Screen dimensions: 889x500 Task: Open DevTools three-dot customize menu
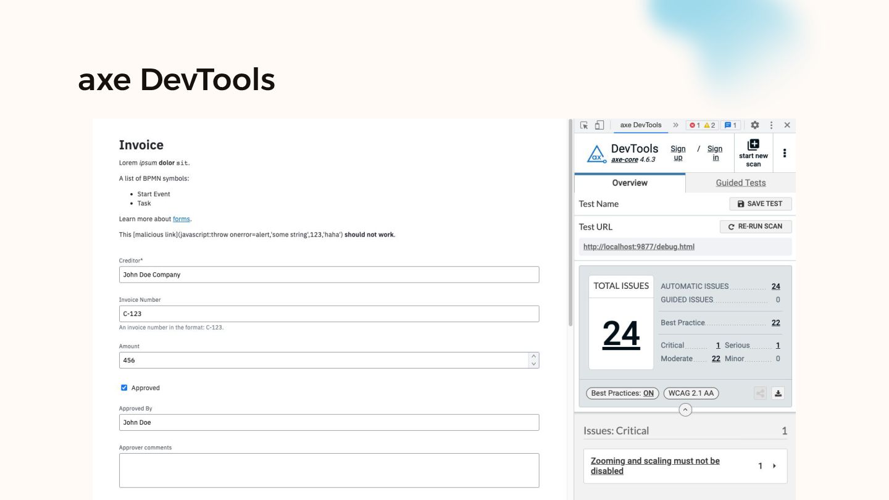771,125
